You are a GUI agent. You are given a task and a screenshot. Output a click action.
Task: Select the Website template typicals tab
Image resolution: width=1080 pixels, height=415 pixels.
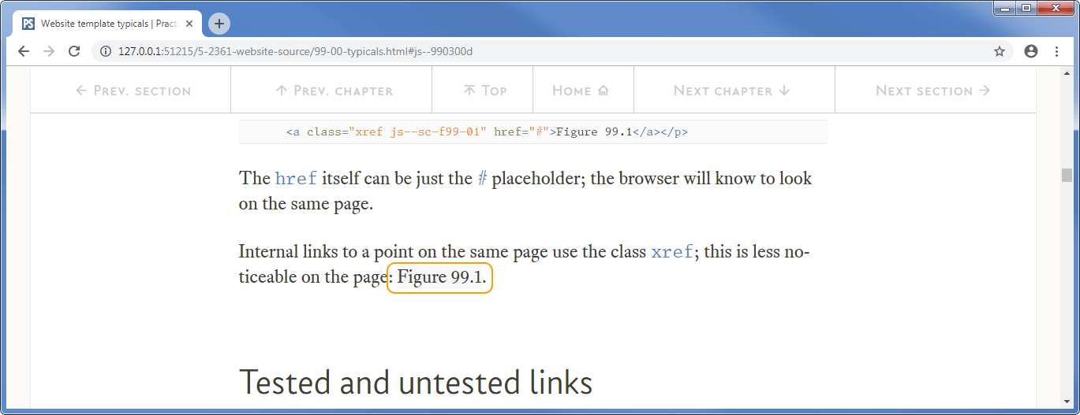pos(109,24)
